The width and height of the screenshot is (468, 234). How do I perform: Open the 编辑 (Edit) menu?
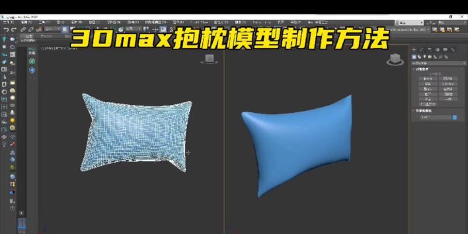click(x=26, y=22)
